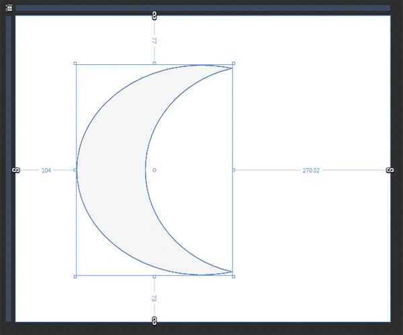Click the column ruler bar above the artboard

click(203, 8)
